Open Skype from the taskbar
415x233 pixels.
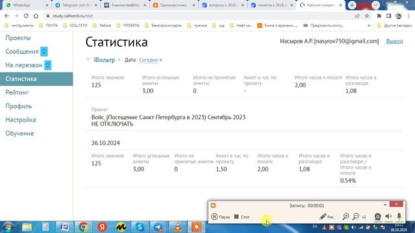[x=140, y=227]
